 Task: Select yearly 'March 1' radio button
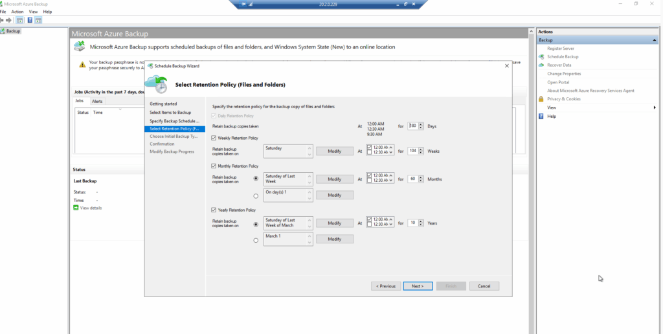point(256,240)
